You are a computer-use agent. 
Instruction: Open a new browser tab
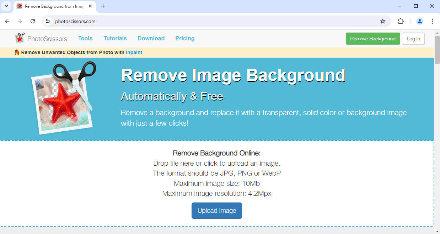103,6
